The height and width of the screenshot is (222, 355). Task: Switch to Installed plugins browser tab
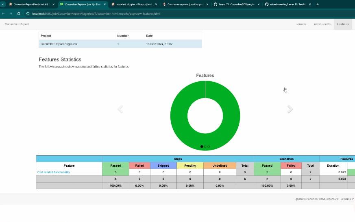coord(133,4)
